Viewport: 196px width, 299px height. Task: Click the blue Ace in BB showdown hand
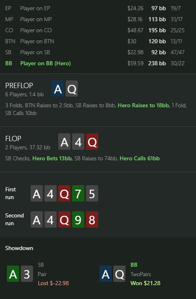click(x=106, y=274)
